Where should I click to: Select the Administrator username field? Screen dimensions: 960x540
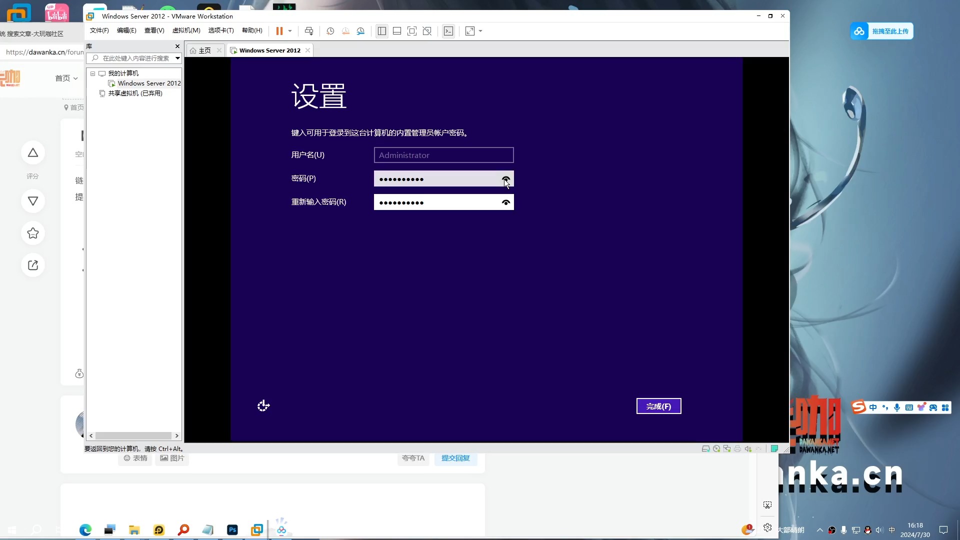443,155
